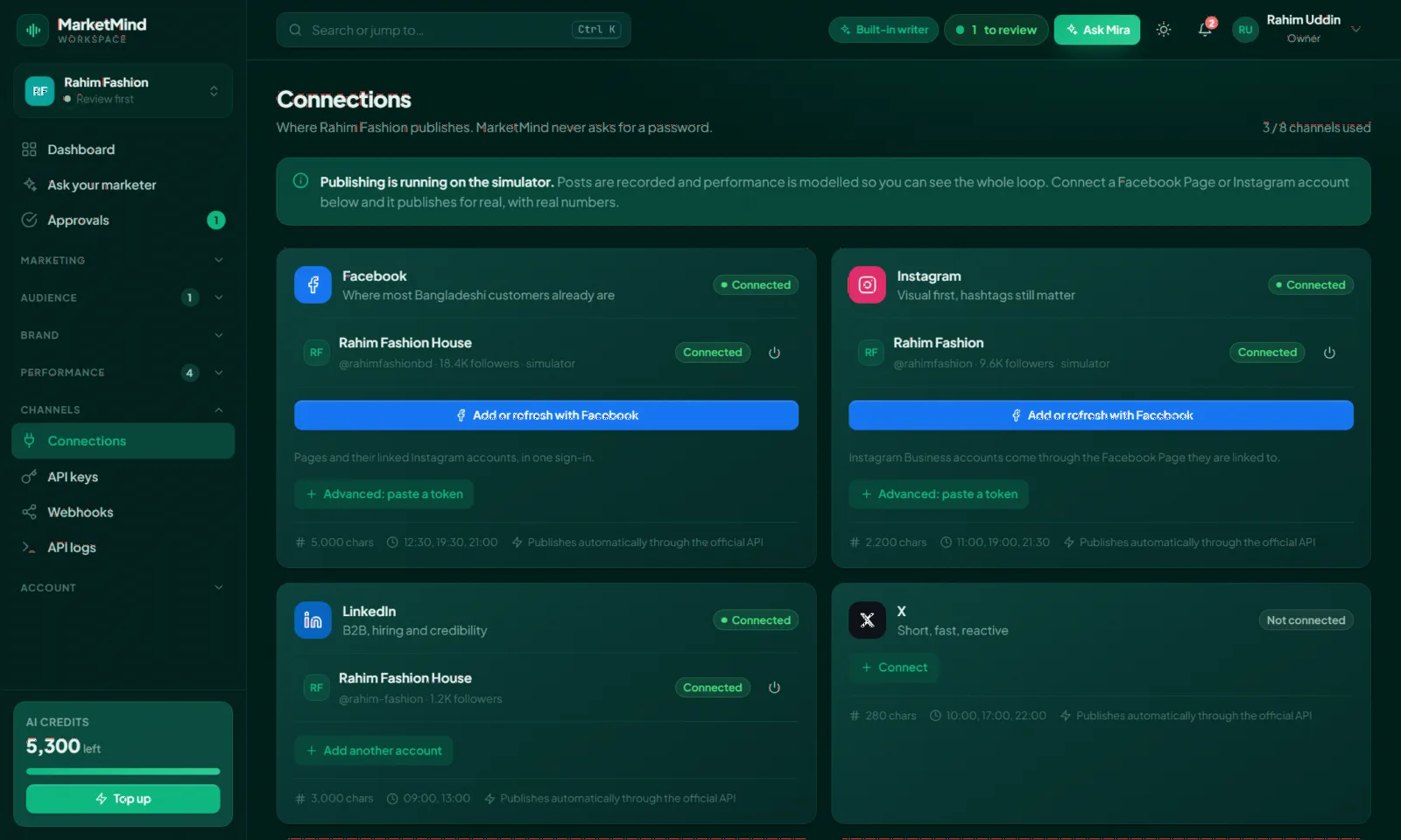Open the 1 to review pill
This screenshot has width=1401, height=840.
coord(996,30)
